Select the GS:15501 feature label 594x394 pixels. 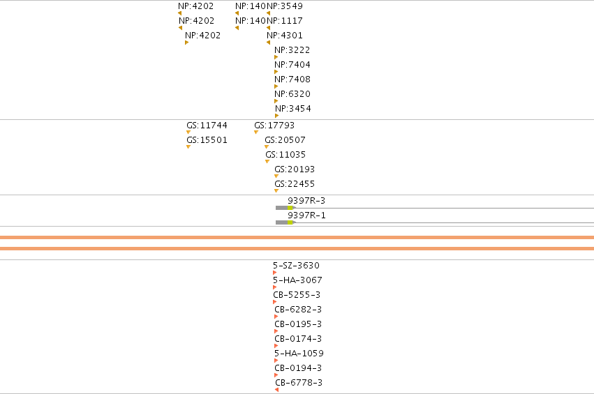[207, 140]
